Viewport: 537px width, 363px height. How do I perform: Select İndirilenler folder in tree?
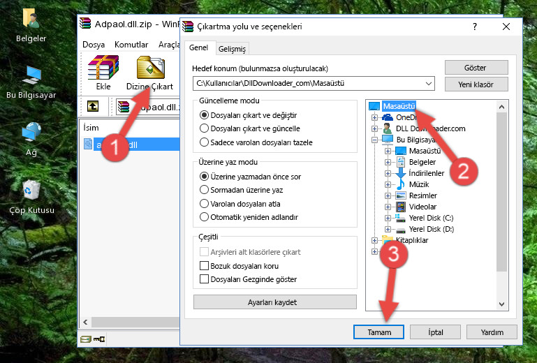(x=427, y=173)
